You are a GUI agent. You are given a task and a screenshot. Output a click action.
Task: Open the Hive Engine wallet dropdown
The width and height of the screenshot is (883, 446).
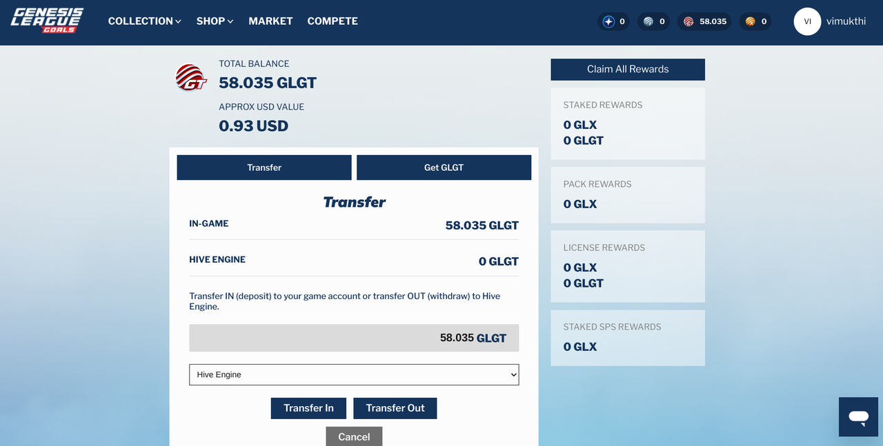354,374
